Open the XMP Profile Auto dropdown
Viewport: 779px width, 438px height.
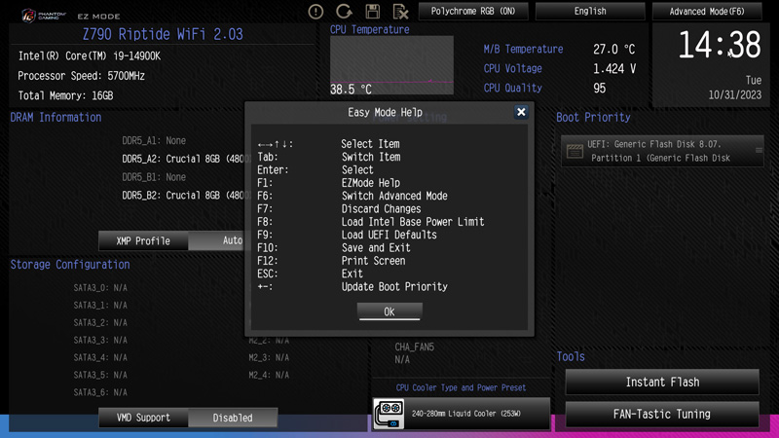[216, 240]
